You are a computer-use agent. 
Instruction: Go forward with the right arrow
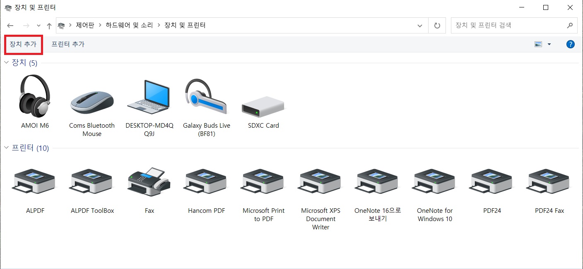click(x=26, y=26)
